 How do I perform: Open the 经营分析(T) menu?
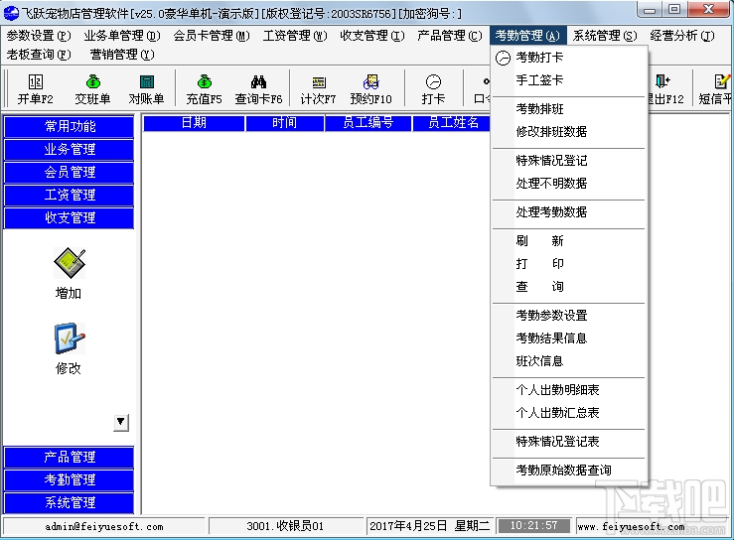coord(682,36)
